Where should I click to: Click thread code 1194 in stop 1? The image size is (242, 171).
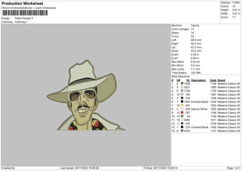[x=213, y=83]
